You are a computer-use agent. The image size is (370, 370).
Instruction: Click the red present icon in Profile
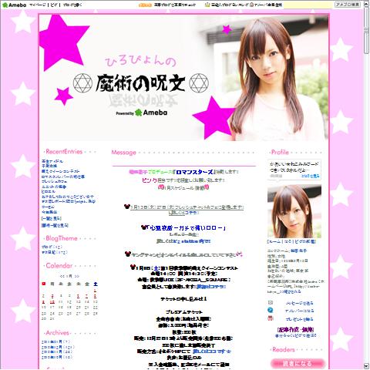click(x=271, y=318)
